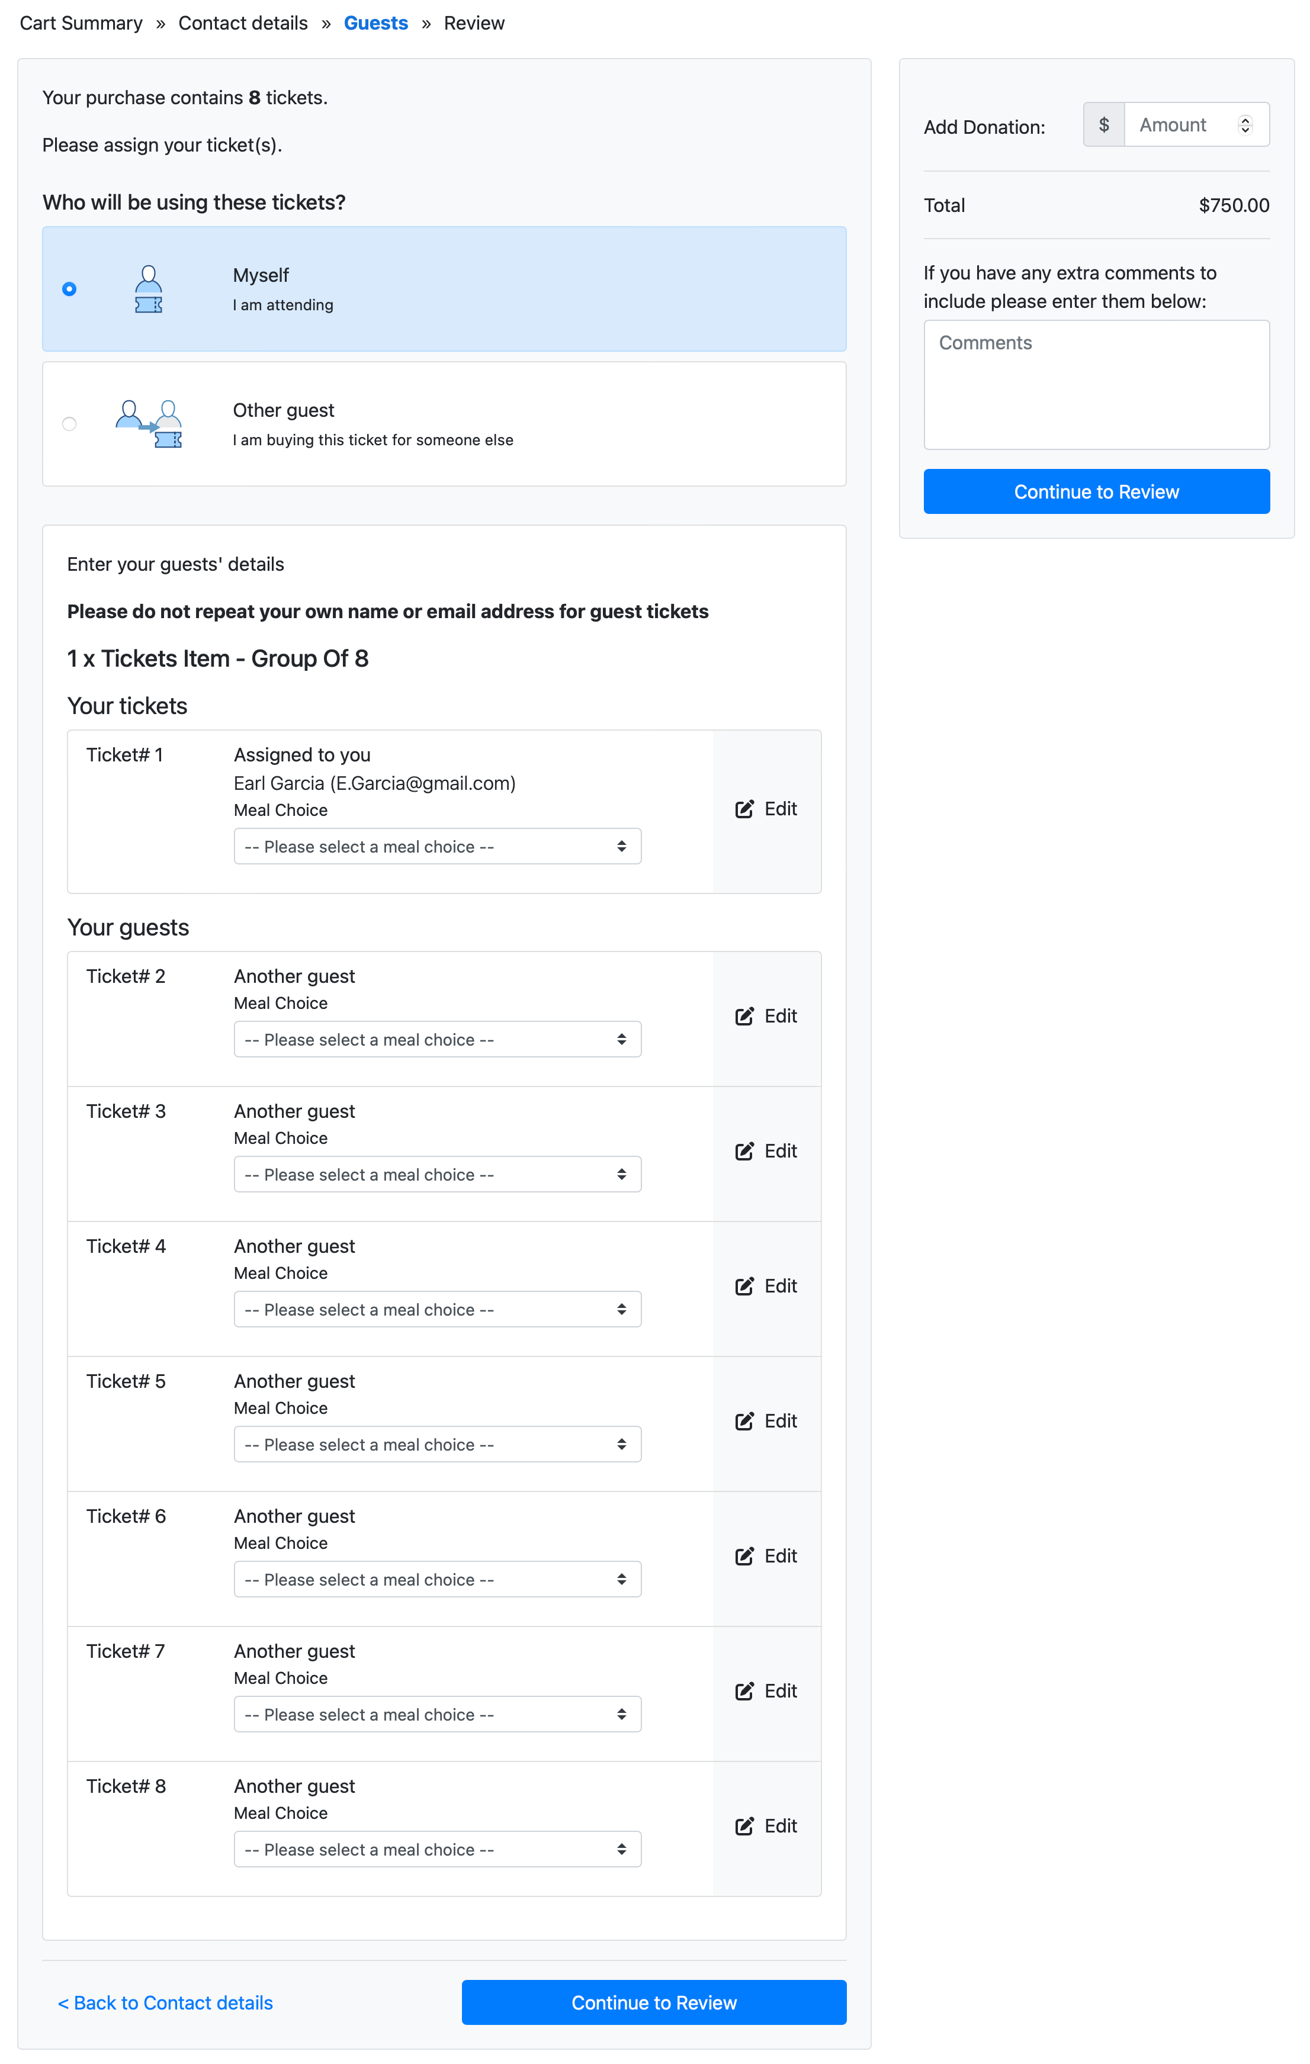1310x2064 pixels.
Task: Click the edit pencil icon for Ticket# 6
Action: (x=743, y=1556)
